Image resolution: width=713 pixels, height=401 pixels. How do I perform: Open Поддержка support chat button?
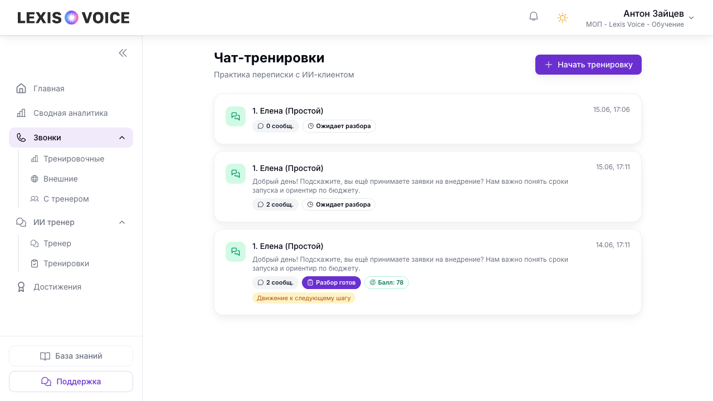(x=71, y=382)
